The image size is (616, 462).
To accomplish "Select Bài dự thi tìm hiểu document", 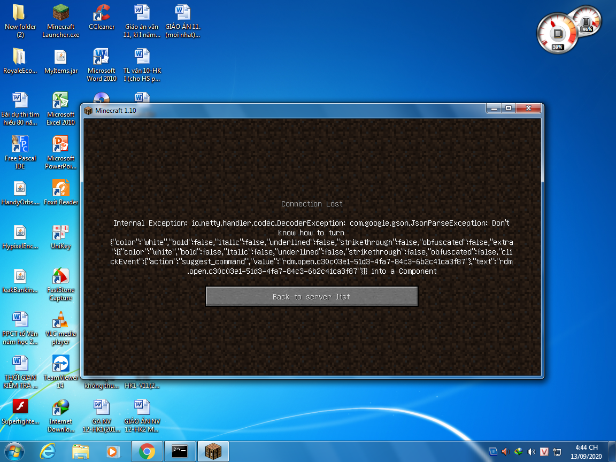I will 20,109.
